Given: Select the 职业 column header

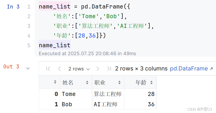Looking at the screenshot, I should (x=108, y=82).
